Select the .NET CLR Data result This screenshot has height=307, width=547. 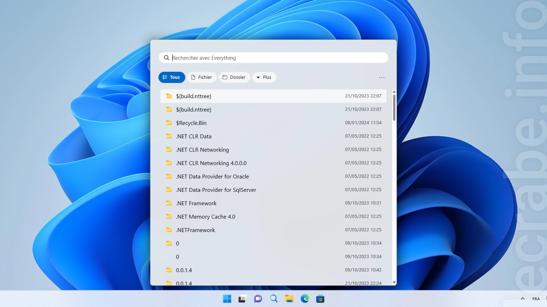[273, 136]
